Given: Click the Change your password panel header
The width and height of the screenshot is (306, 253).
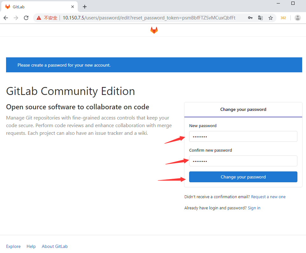Looking at the screenshot, I should click(243, 109).
